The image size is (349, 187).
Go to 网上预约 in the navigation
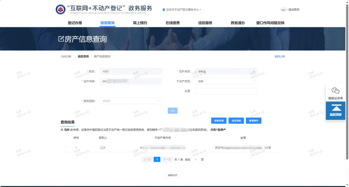[140, 23]
